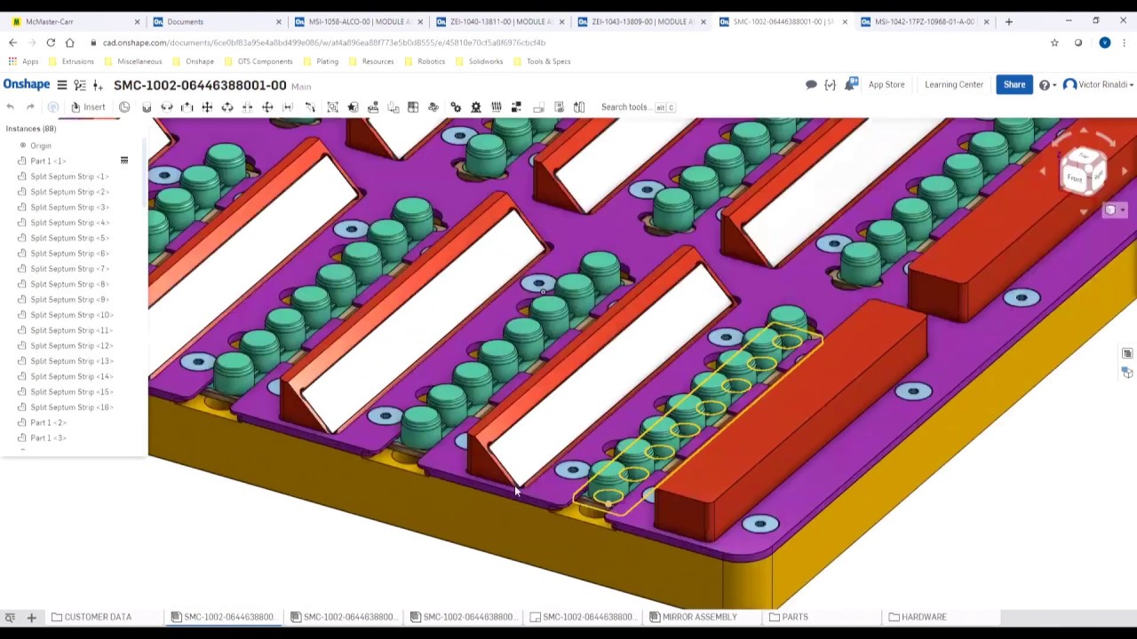The width and height of the screenshot is (1137, 639).
Task: Bookmark this page with the star icon
Action: [x=1054, y=43]
